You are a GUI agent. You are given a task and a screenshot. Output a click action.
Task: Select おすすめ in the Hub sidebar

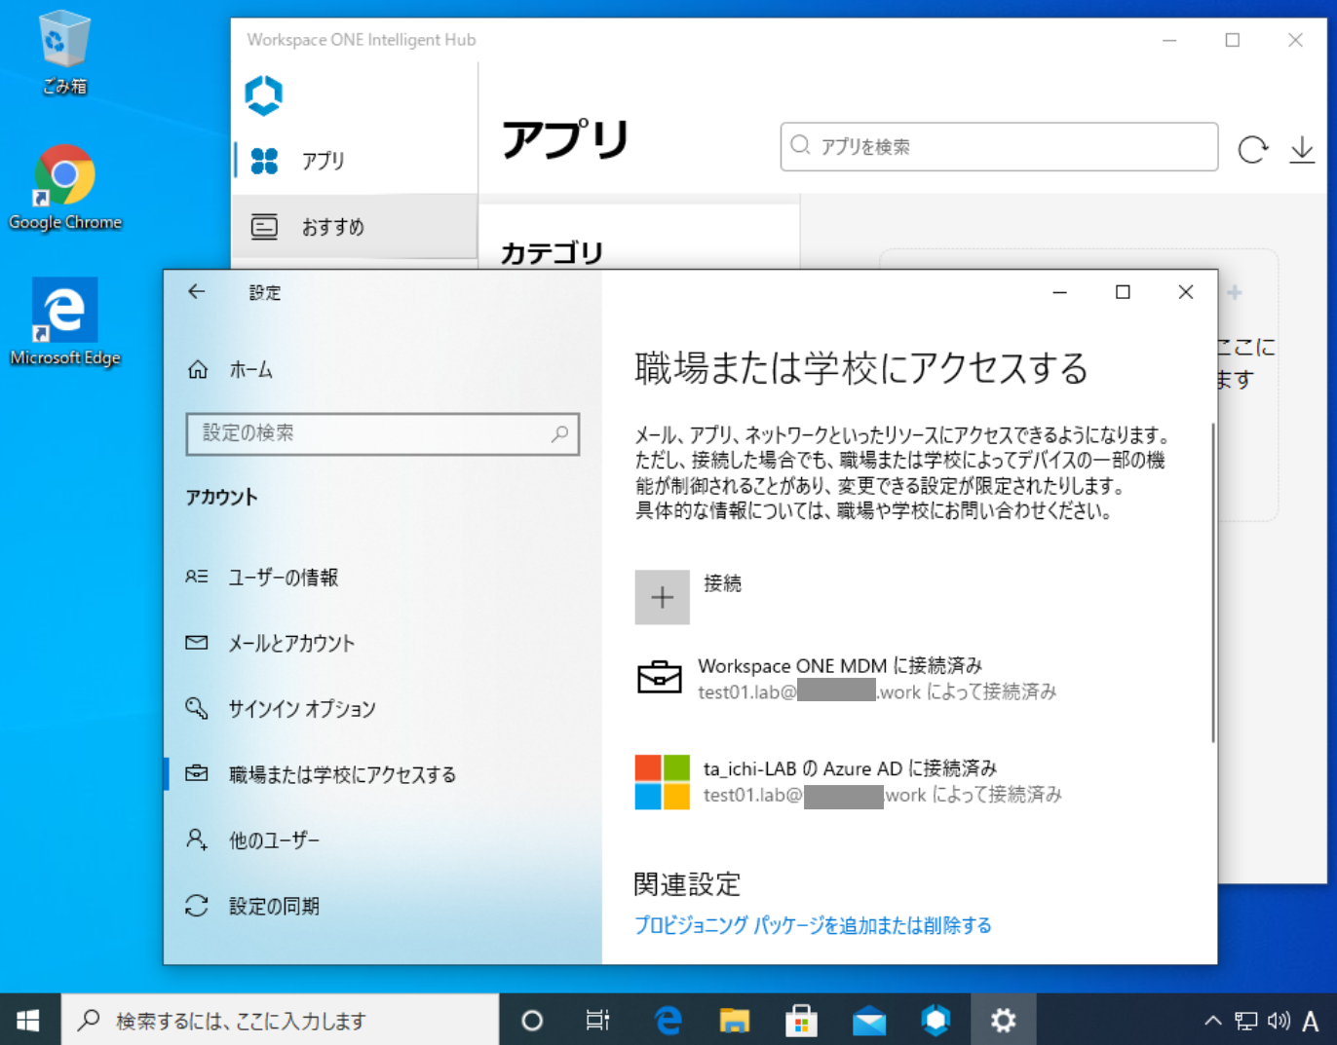(x=332, y=226)
